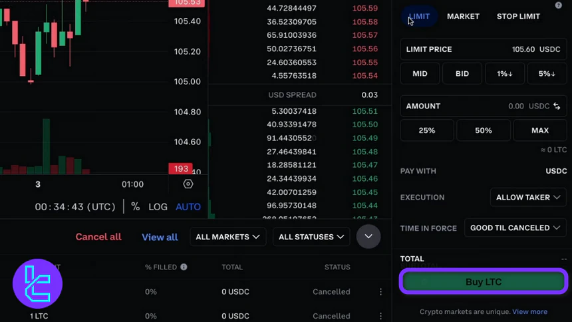Switch to the Limit order tab
This screenshot has width=572, height=322.
(x=419, y=17)
